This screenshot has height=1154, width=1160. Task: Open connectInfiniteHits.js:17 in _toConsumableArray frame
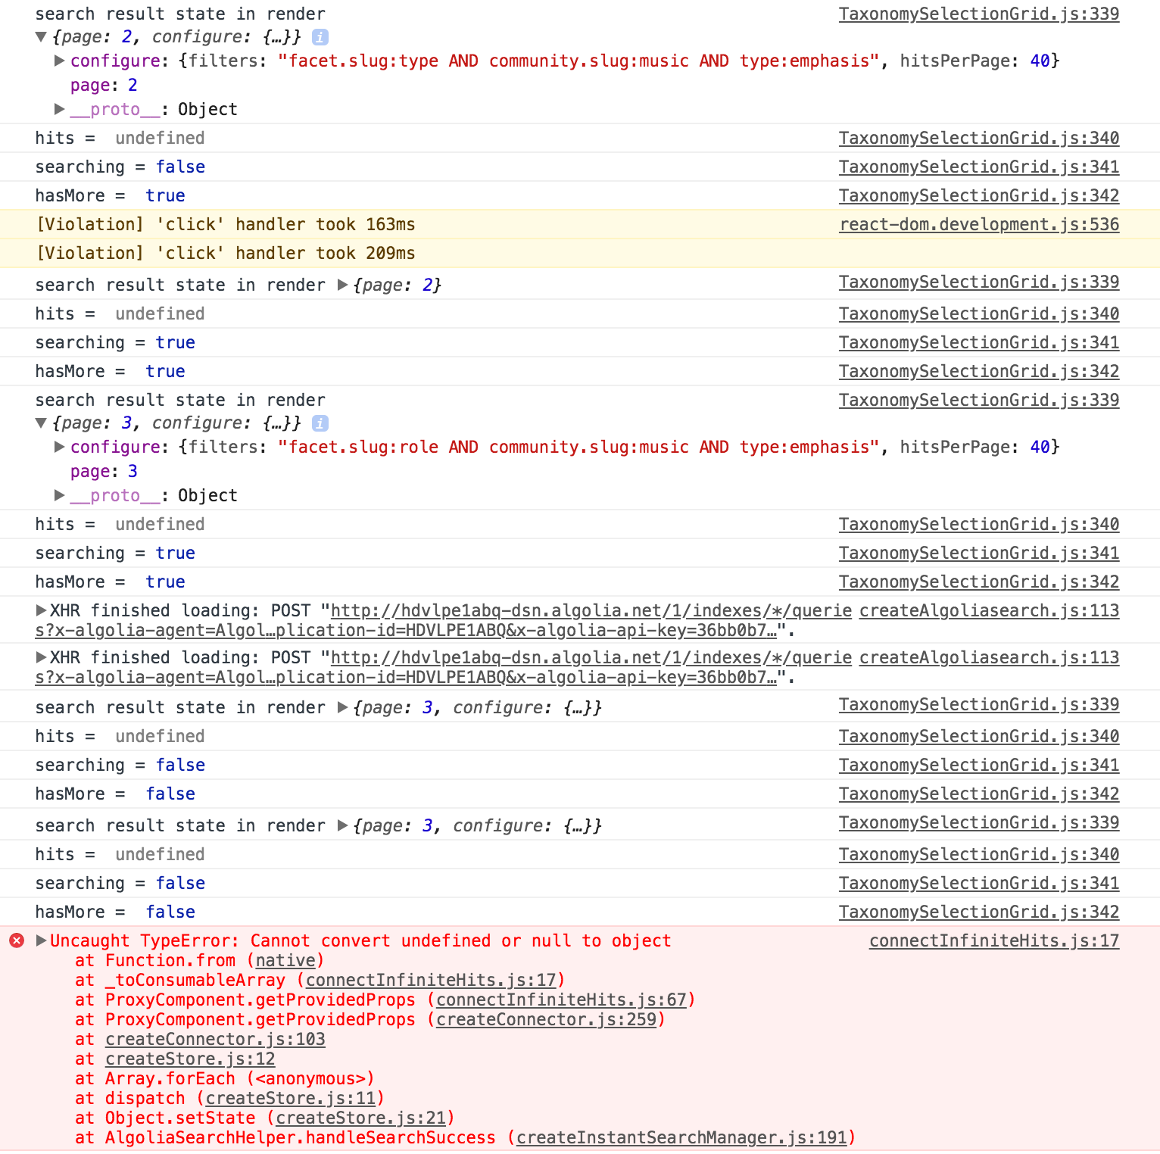pos(431,980)
